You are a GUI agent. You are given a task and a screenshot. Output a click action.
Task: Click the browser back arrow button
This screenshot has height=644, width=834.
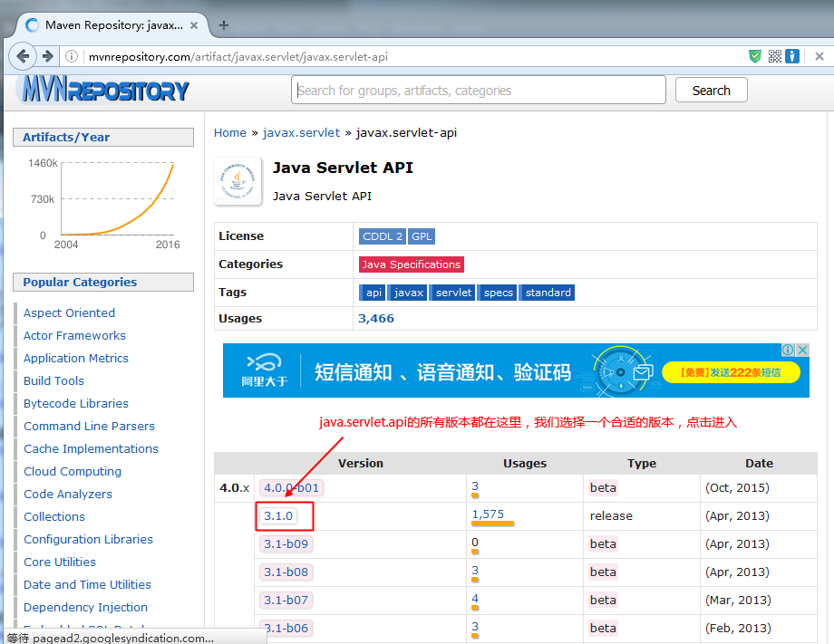tap(24, 56)
